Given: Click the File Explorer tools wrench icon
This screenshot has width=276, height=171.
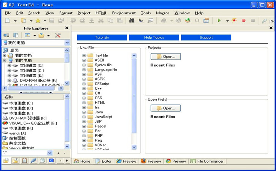Looking at the screenshot, I should 58,35.
